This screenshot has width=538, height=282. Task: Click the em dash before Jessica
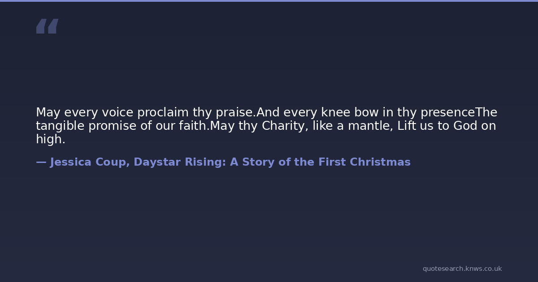click(41, 162)
